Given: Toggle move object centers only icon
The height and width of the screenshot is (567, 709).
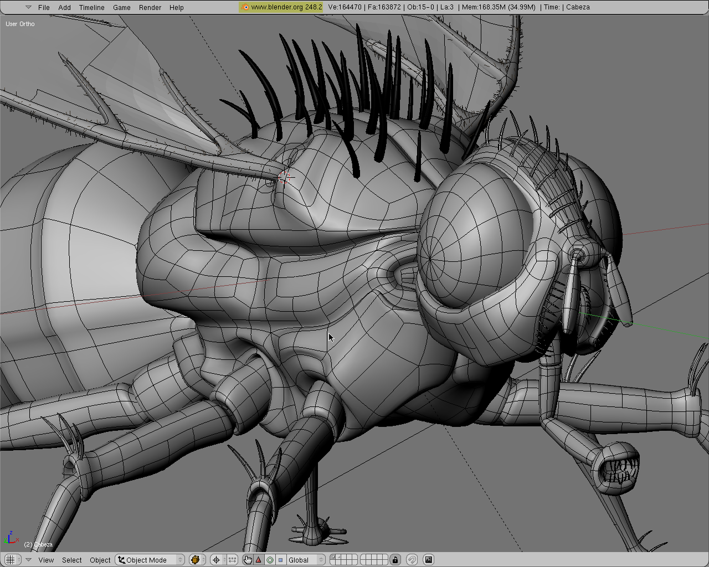Looking at the screenshot, I should pyautogui.click(x=232, y=560).
